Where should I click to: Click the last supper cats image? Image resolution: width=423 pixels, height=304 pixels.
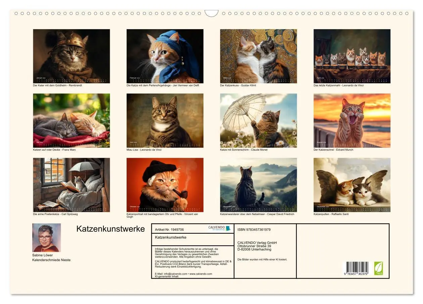point(352,56)
